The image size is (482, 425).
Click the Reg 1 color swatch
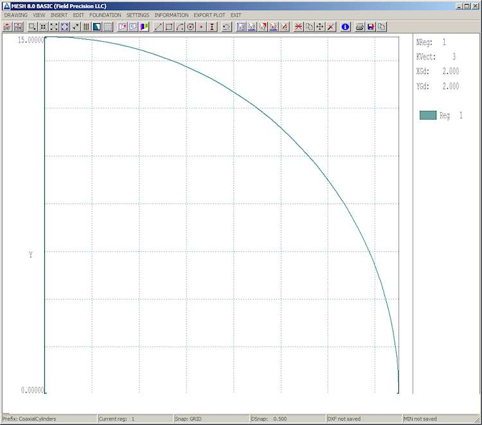427,115
